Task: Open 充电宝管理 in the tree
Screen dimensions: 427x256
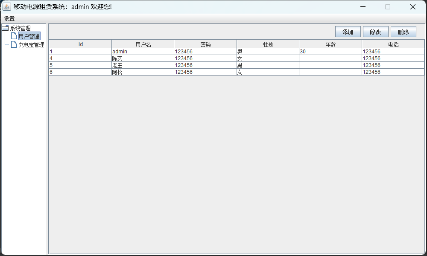Action: 31,44
